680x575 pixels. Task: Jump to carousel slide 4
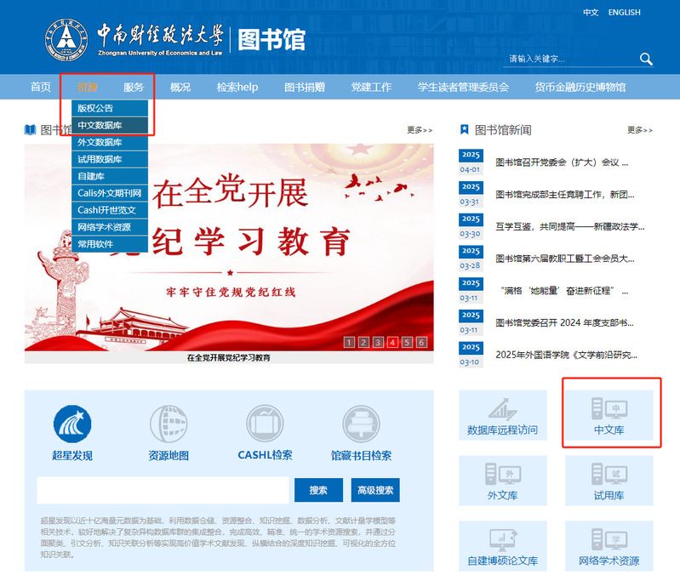point(391,343)
